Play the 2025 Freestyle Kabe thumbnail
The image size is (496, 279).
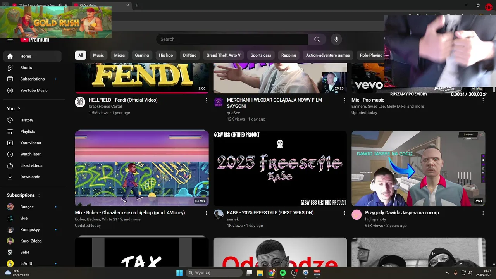280,168
